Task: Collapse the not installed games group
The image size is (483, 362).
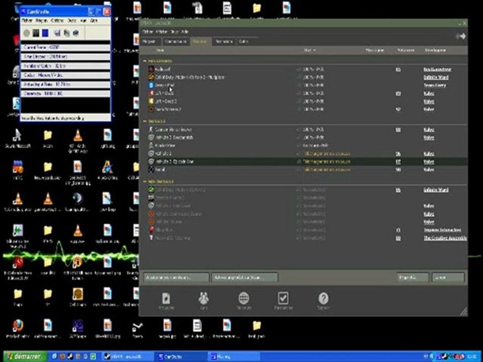Action: point(145,182)
